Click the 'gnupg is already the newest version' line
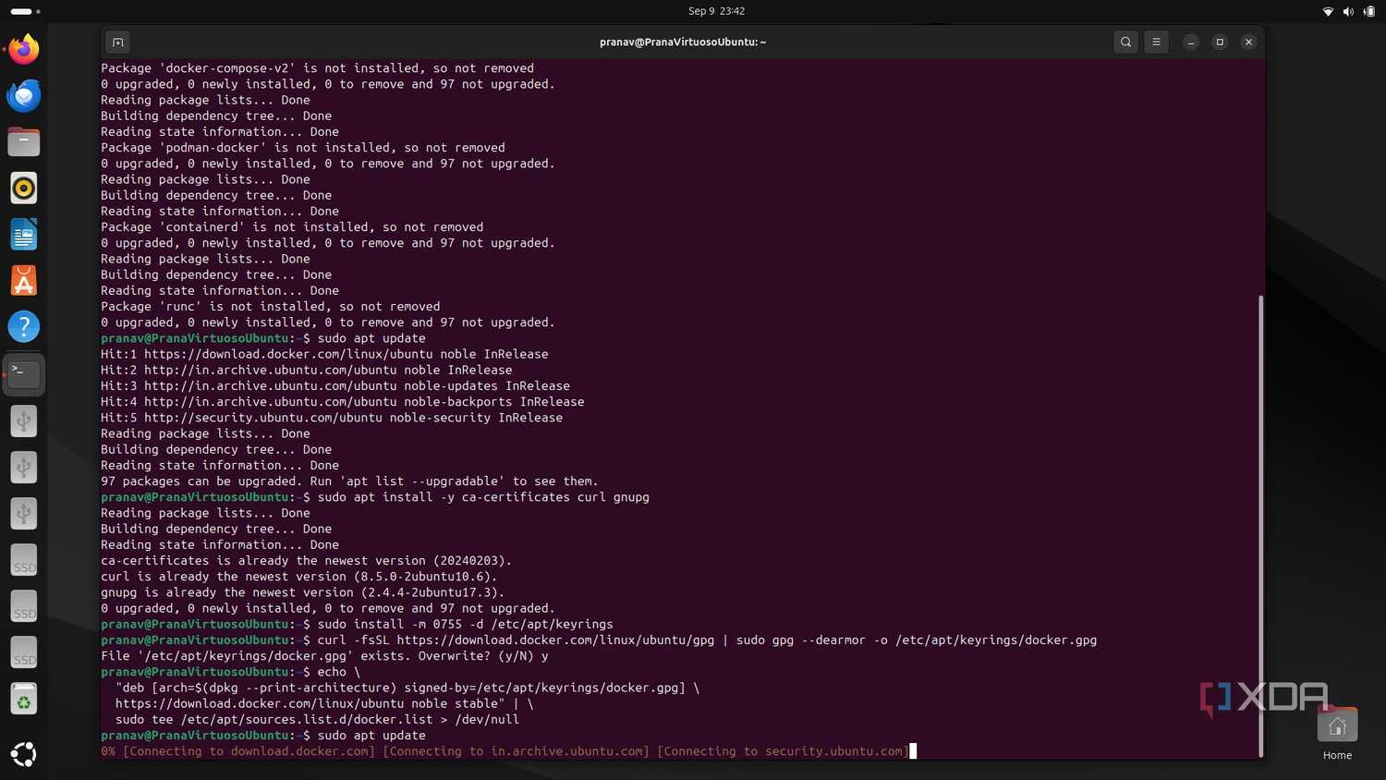 (303, 593)
